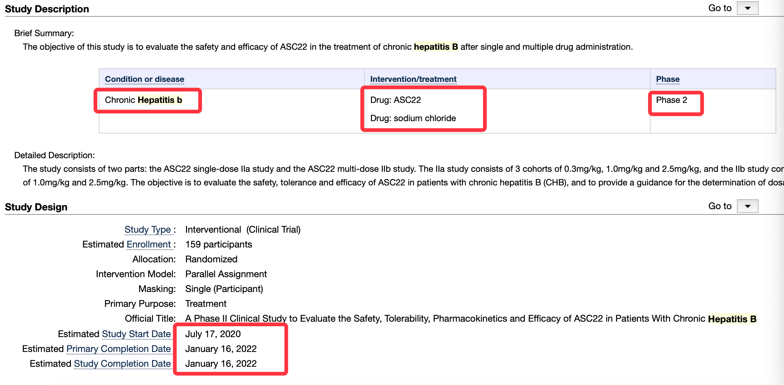Open the Study Start Date definition link
Screen dimensions: 784x385
click(x=137, y=334)
